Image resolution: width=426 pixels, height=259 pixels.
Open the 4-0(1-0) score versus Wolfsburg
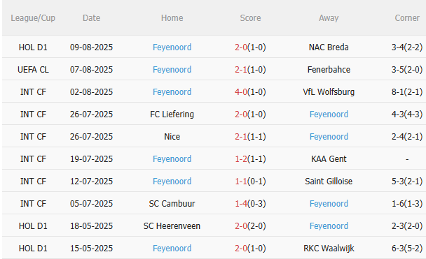[x=250, y=92]
